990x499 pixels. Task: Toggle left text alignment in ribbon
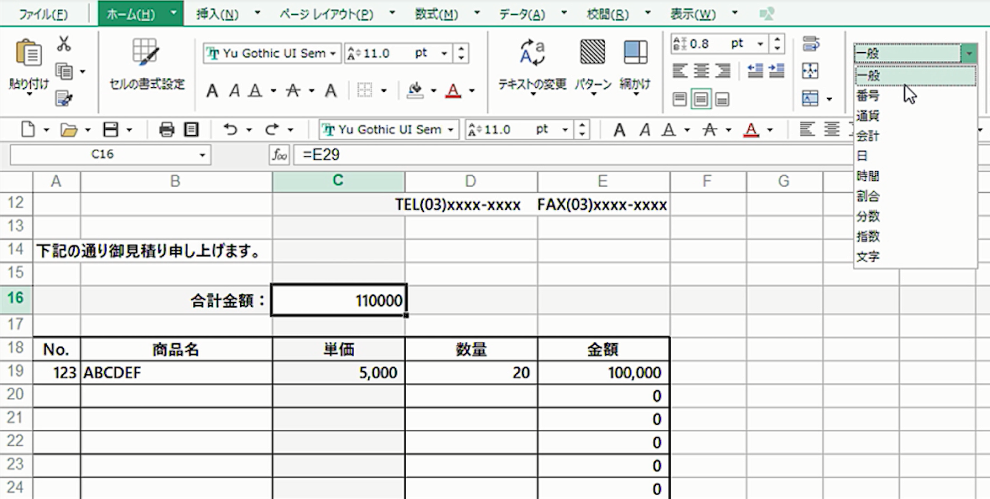(x=680, y=71)
